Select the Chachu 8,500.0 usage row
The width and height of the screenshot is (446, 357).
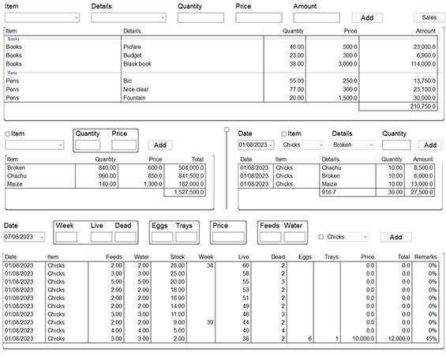[336, 167]
